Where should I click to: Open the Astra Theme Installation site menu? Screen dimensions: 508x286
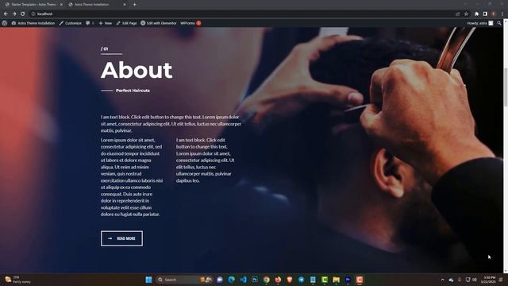33,23
